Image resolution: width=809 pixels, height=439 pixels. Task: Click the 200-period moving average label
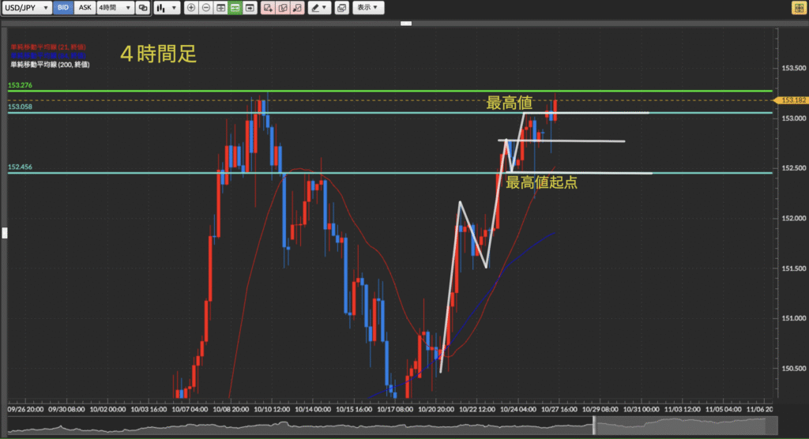[x=49, y=64]
